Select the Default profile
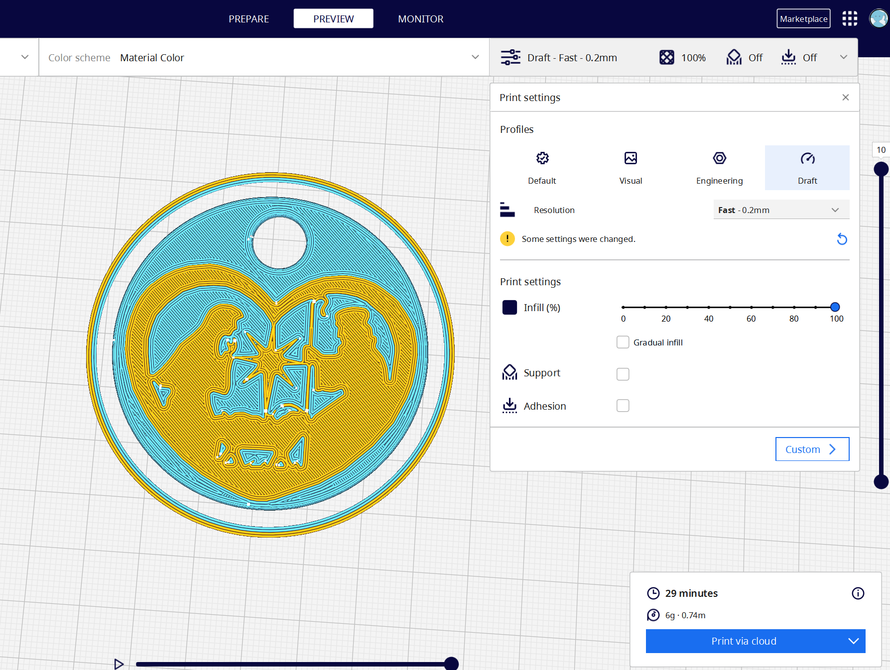Screen dimensions: 890x670 [x=542, y=168]
